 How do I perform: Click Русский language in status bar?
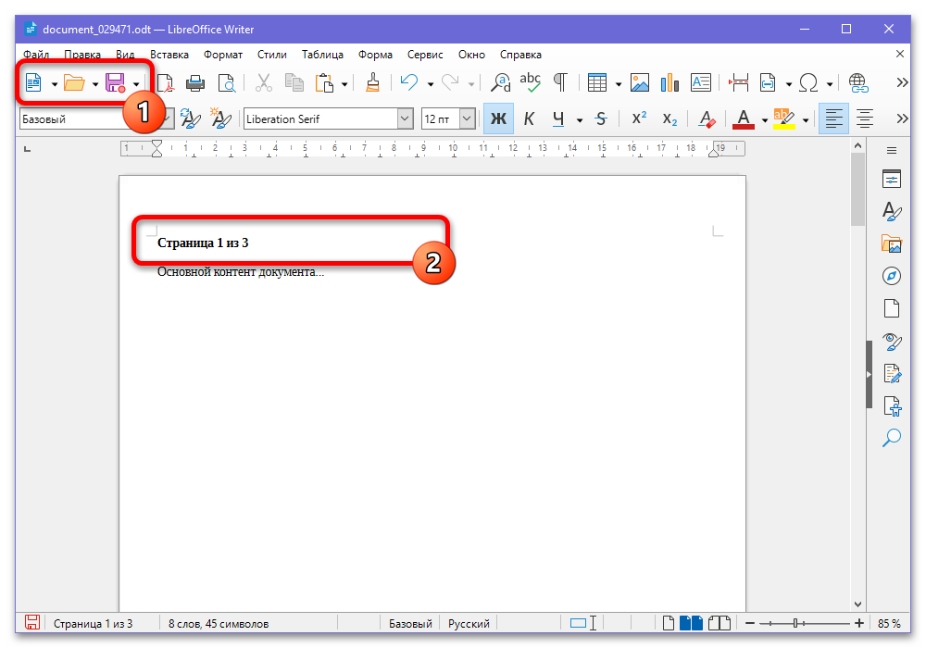tap(469, 623)
